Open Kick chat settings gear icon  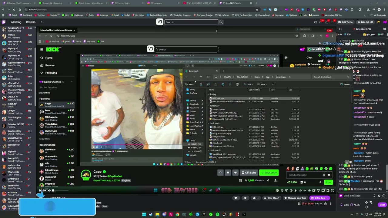tap(320, 182)
